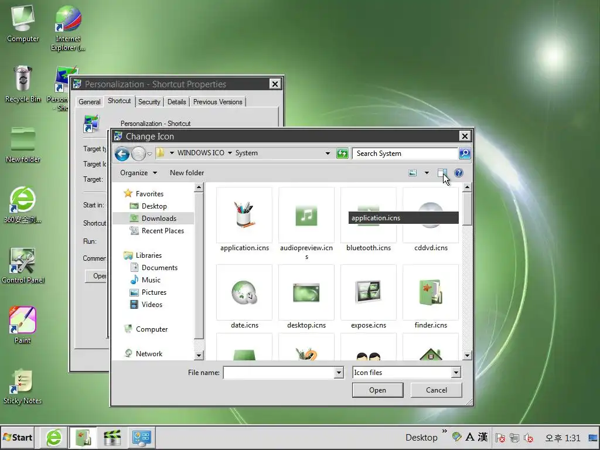The height and width of the screenshot is (450, 600).
Task: Click the file list scrollbar down arrow
Action: [467, 356]
